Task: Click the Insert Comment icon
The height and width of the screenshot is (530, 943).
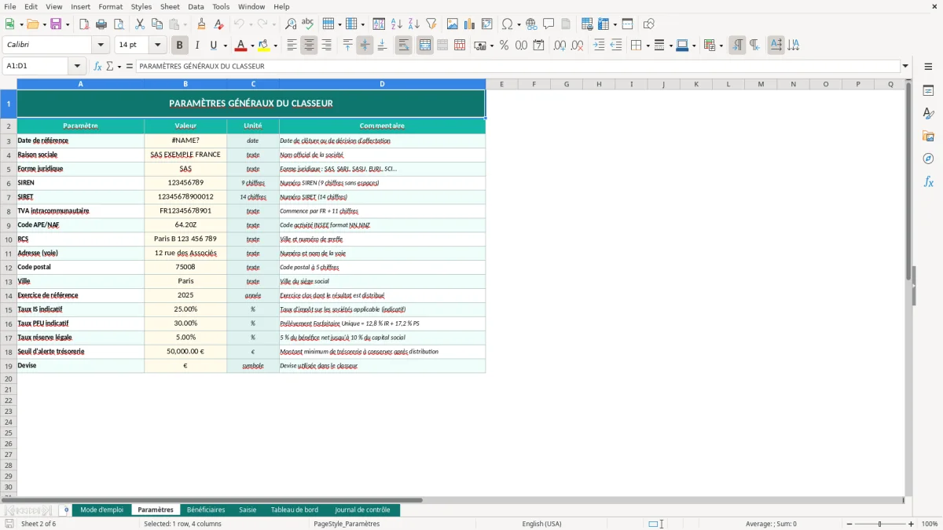Action: (549, 24)
